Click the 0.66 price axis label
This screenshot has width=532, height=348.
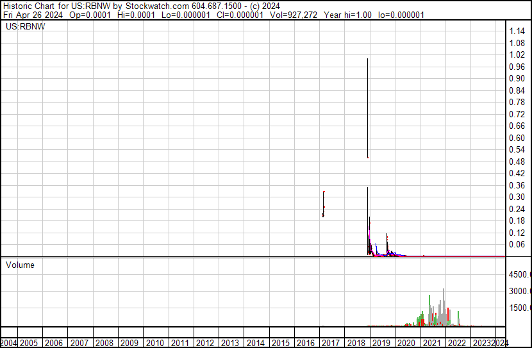point(517,126)
